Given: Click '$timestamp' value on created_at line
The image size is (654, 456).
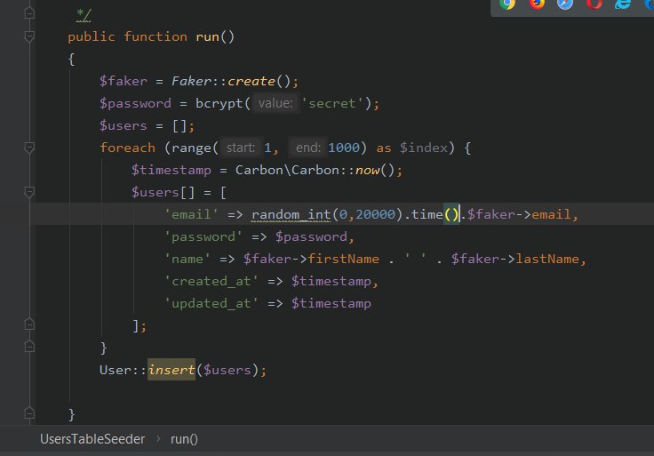Looking at the screenshot, I should 331,281.
